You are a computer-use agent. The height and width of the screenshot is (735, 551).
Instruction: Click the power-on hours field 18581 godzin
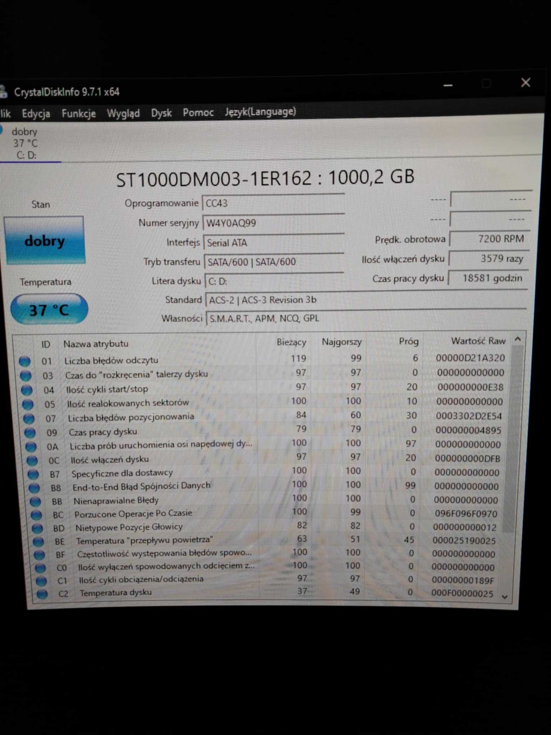[x=488, y=278]
